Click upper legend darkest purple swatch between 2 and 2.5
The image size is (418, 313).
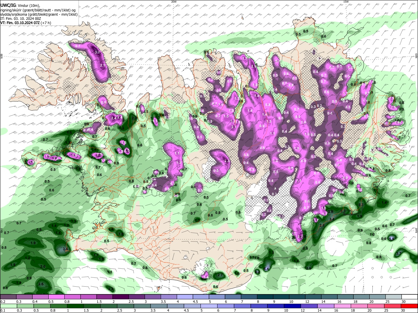tap(121, 297)
